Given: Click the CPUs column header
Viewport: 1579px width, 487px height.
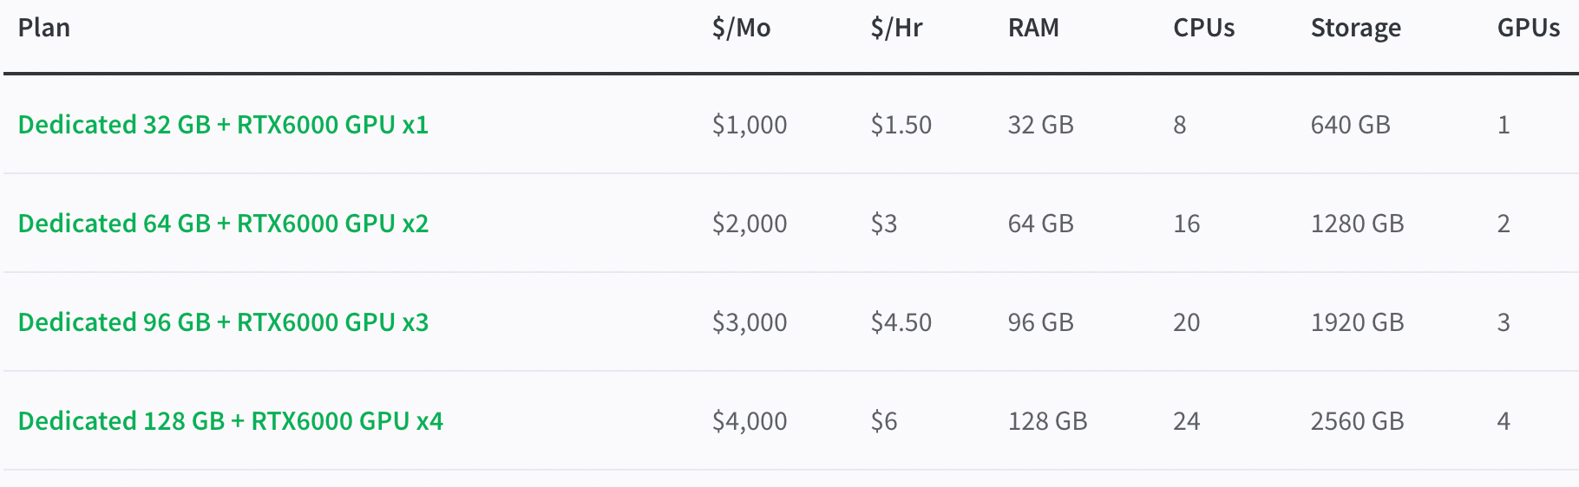Looking at the screenshot, I should 1204,28.
